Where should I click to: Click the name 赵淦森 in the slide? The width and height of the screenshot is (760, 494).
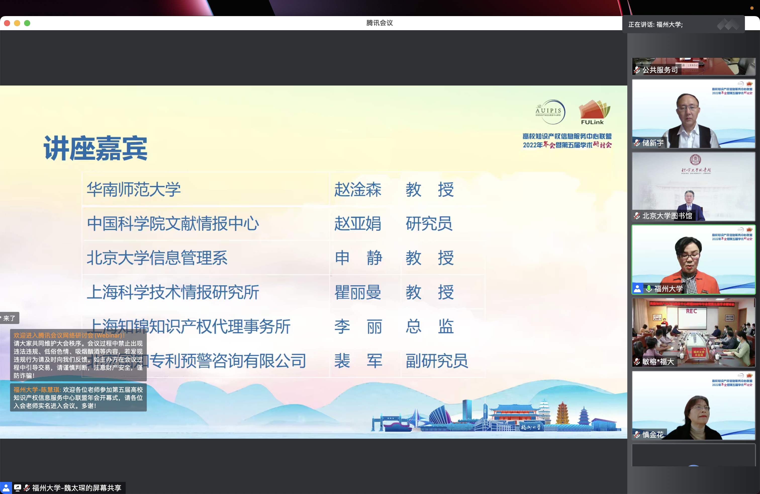click(358, 189)
